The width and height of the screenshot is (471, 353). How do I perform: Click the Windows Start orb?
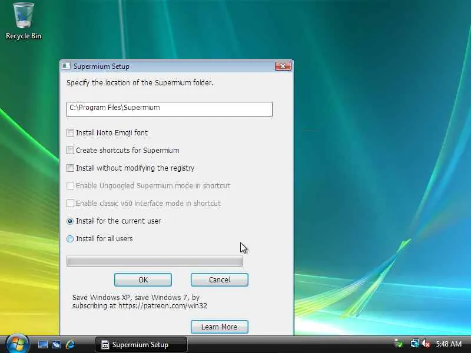17,344
